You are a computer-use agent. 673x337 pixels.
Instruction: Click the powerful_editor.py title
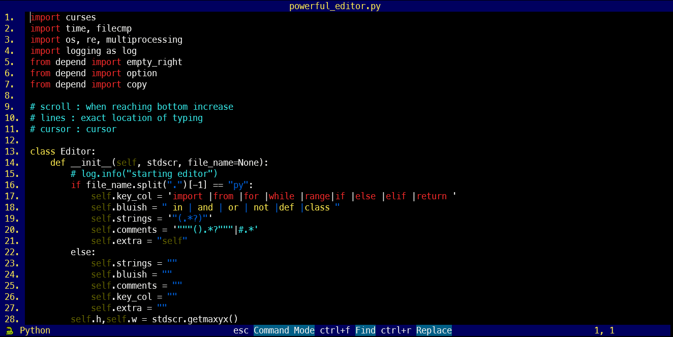(335, 6)
